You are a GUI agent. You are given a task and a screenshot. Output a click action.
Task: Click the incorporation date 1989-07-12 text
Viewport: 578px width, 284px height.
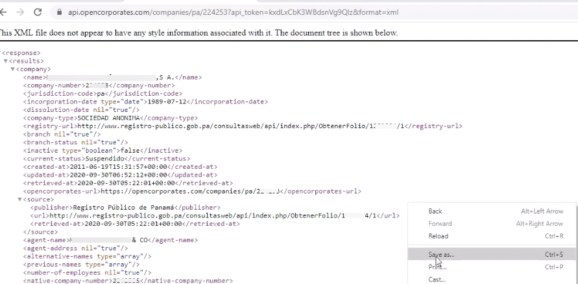coord(167,102)
